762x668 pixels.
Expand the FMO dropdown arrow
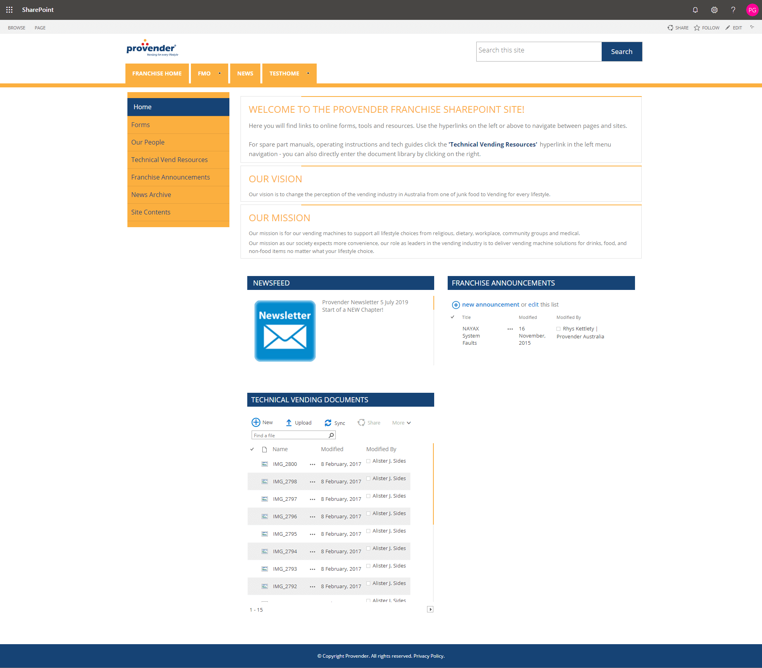pyautogui.click(x=219, y=73)
